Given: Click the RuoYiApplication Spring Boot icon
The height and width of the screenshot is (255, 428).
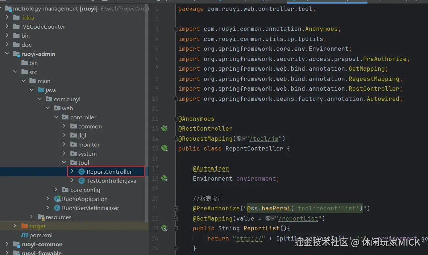Looking at the screenshot, I should (x=57, y=199).
